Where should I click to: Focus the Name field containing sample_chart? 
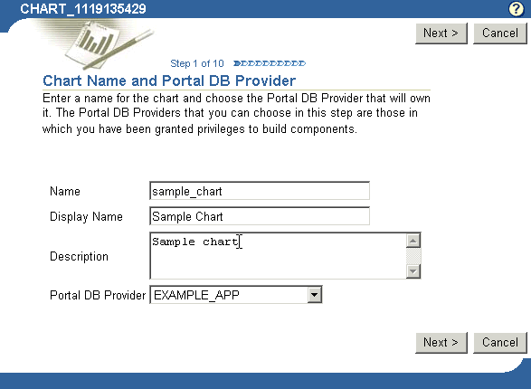click(260, 191)
